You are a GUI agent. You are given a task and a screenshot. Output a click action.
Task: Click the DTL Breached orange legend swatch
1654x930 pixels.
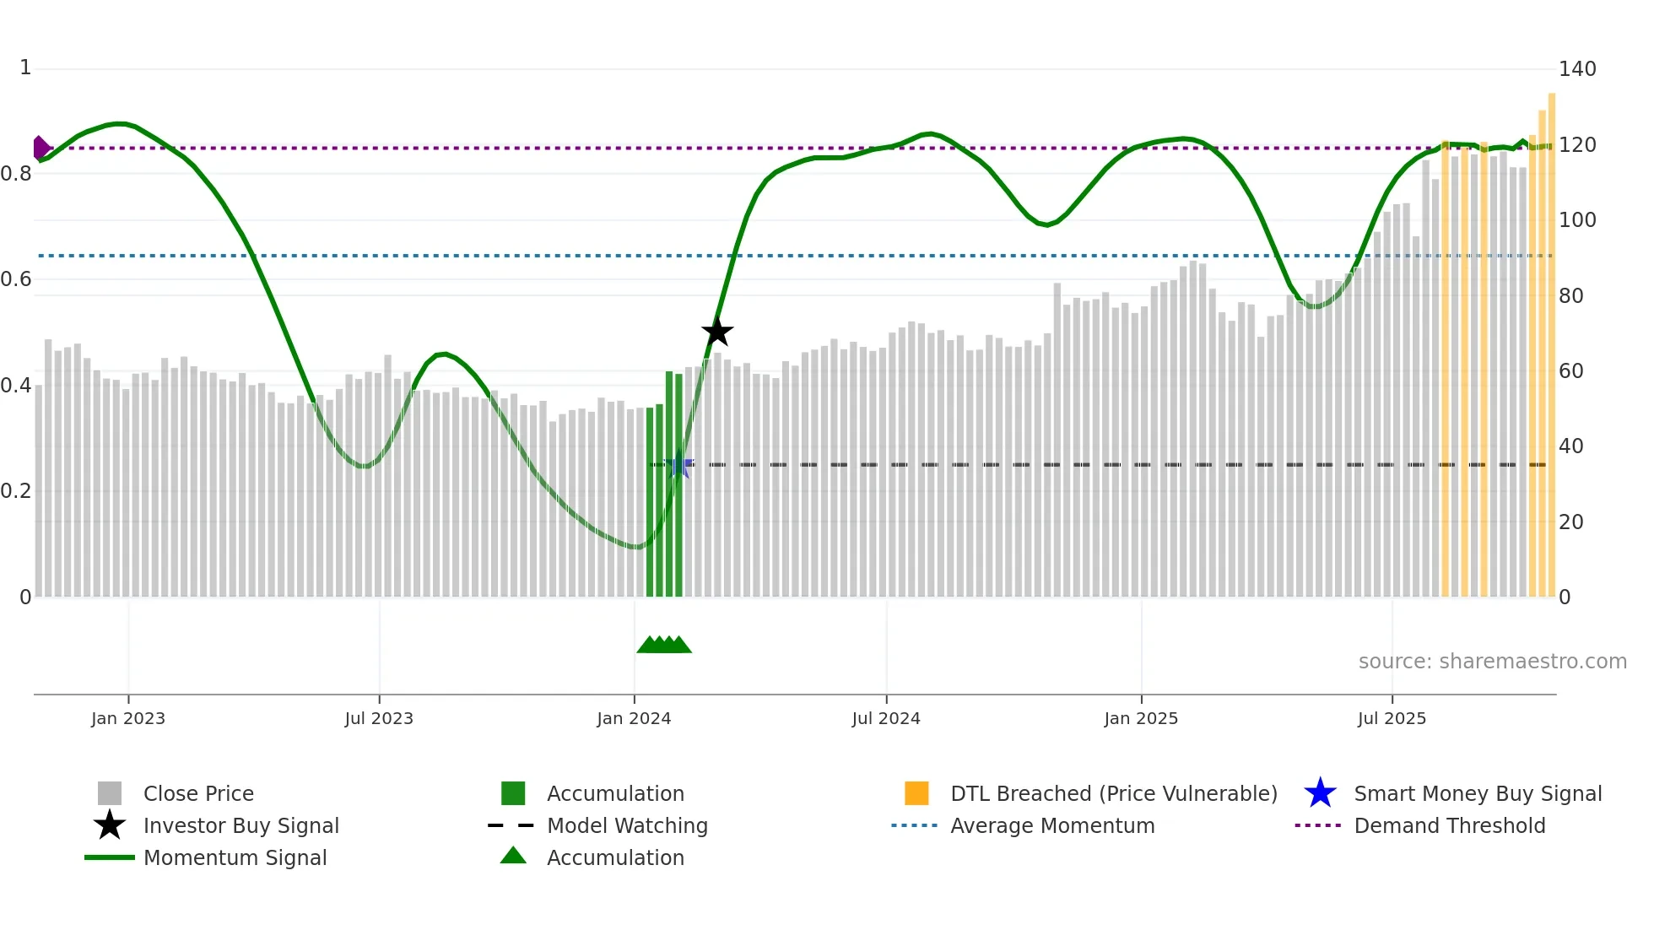point(916,793)
